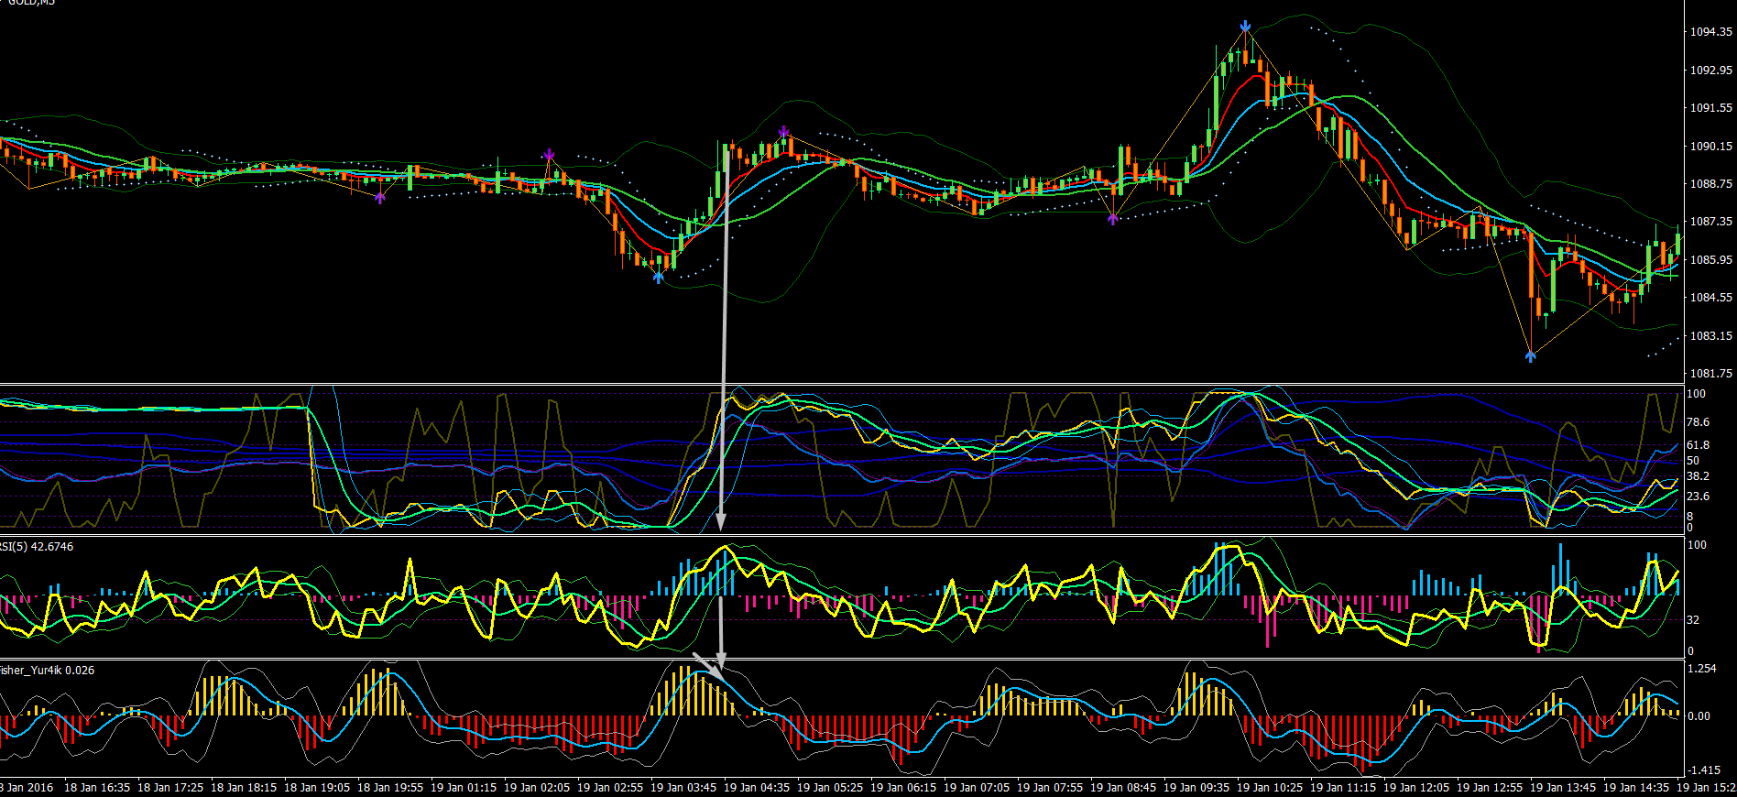Click the 1084.55 price level
The image size is (1737, 797).
1710,298
